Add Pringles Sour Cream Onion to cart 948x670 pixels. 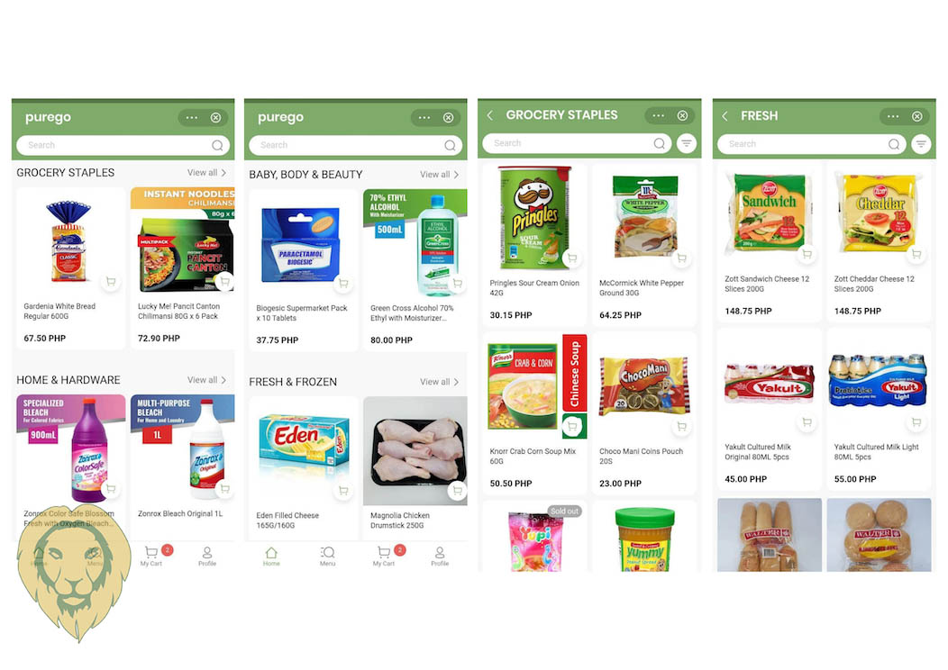coord(572,258)
